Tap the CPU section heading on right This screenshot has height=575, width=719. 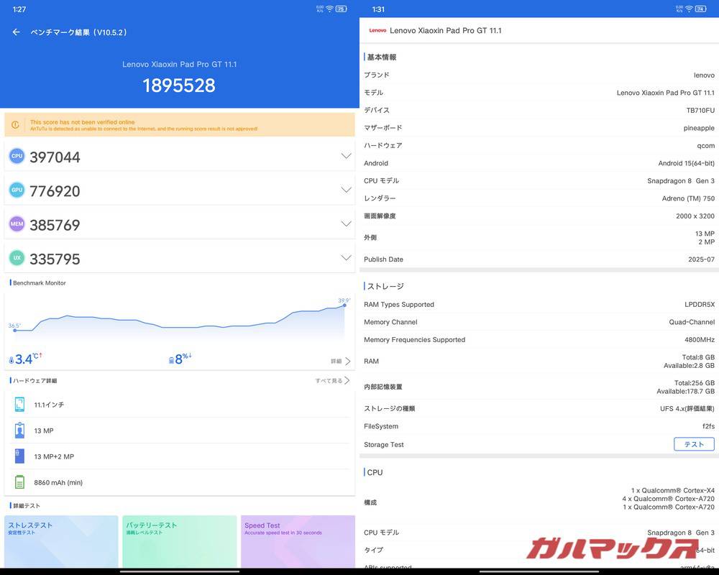coord(374,472)
